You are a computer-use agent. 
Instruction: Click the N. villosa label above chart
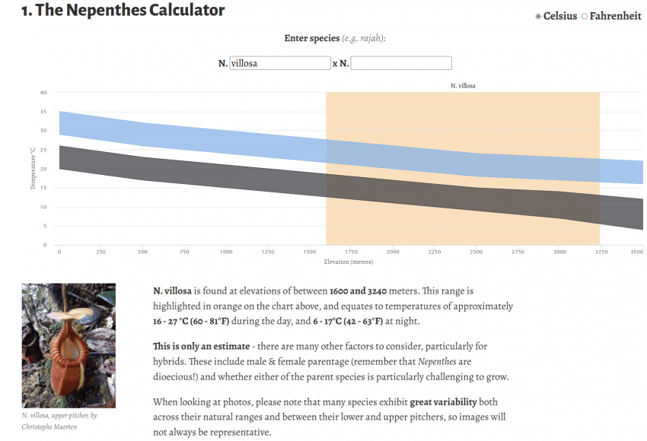coord(463,86)
